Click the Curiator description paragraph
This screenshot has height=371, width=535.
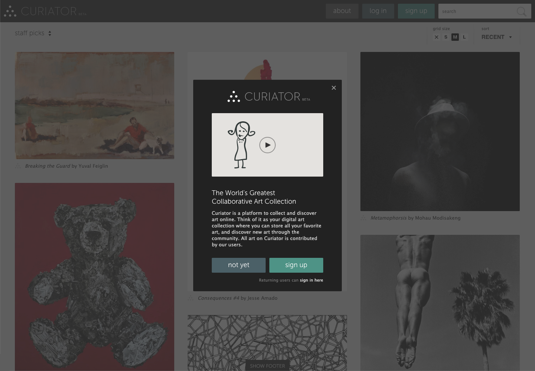click(x=266, y=229)
